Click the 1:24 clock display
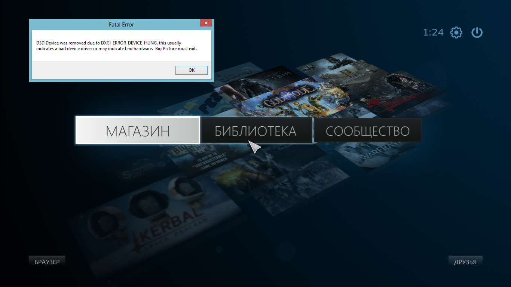This screenshot has width=511, height=287. point(433,33)
